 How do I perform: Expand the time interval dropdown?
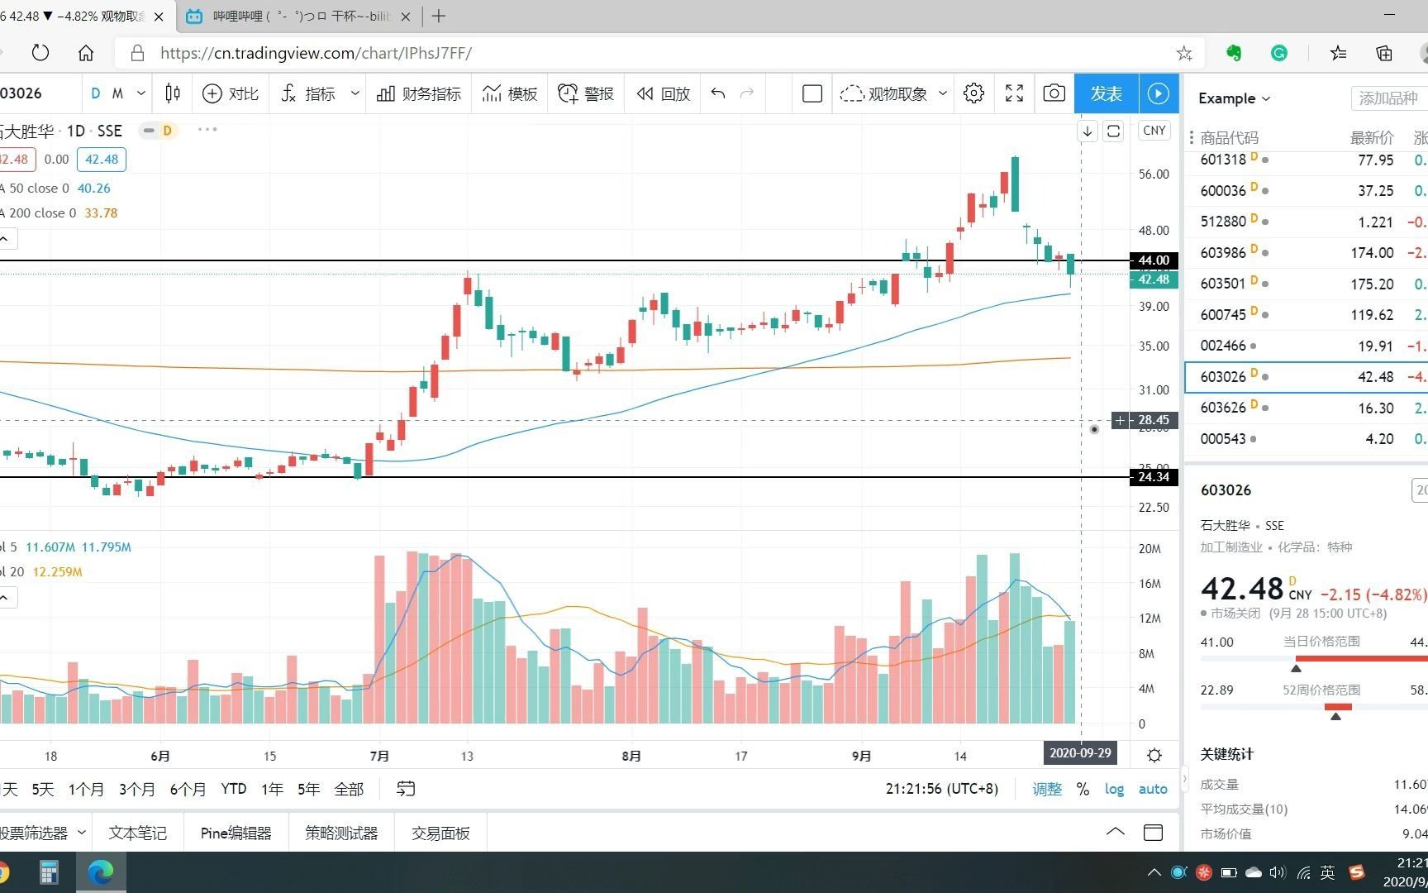pyautogui.click(x=141, y=93)
